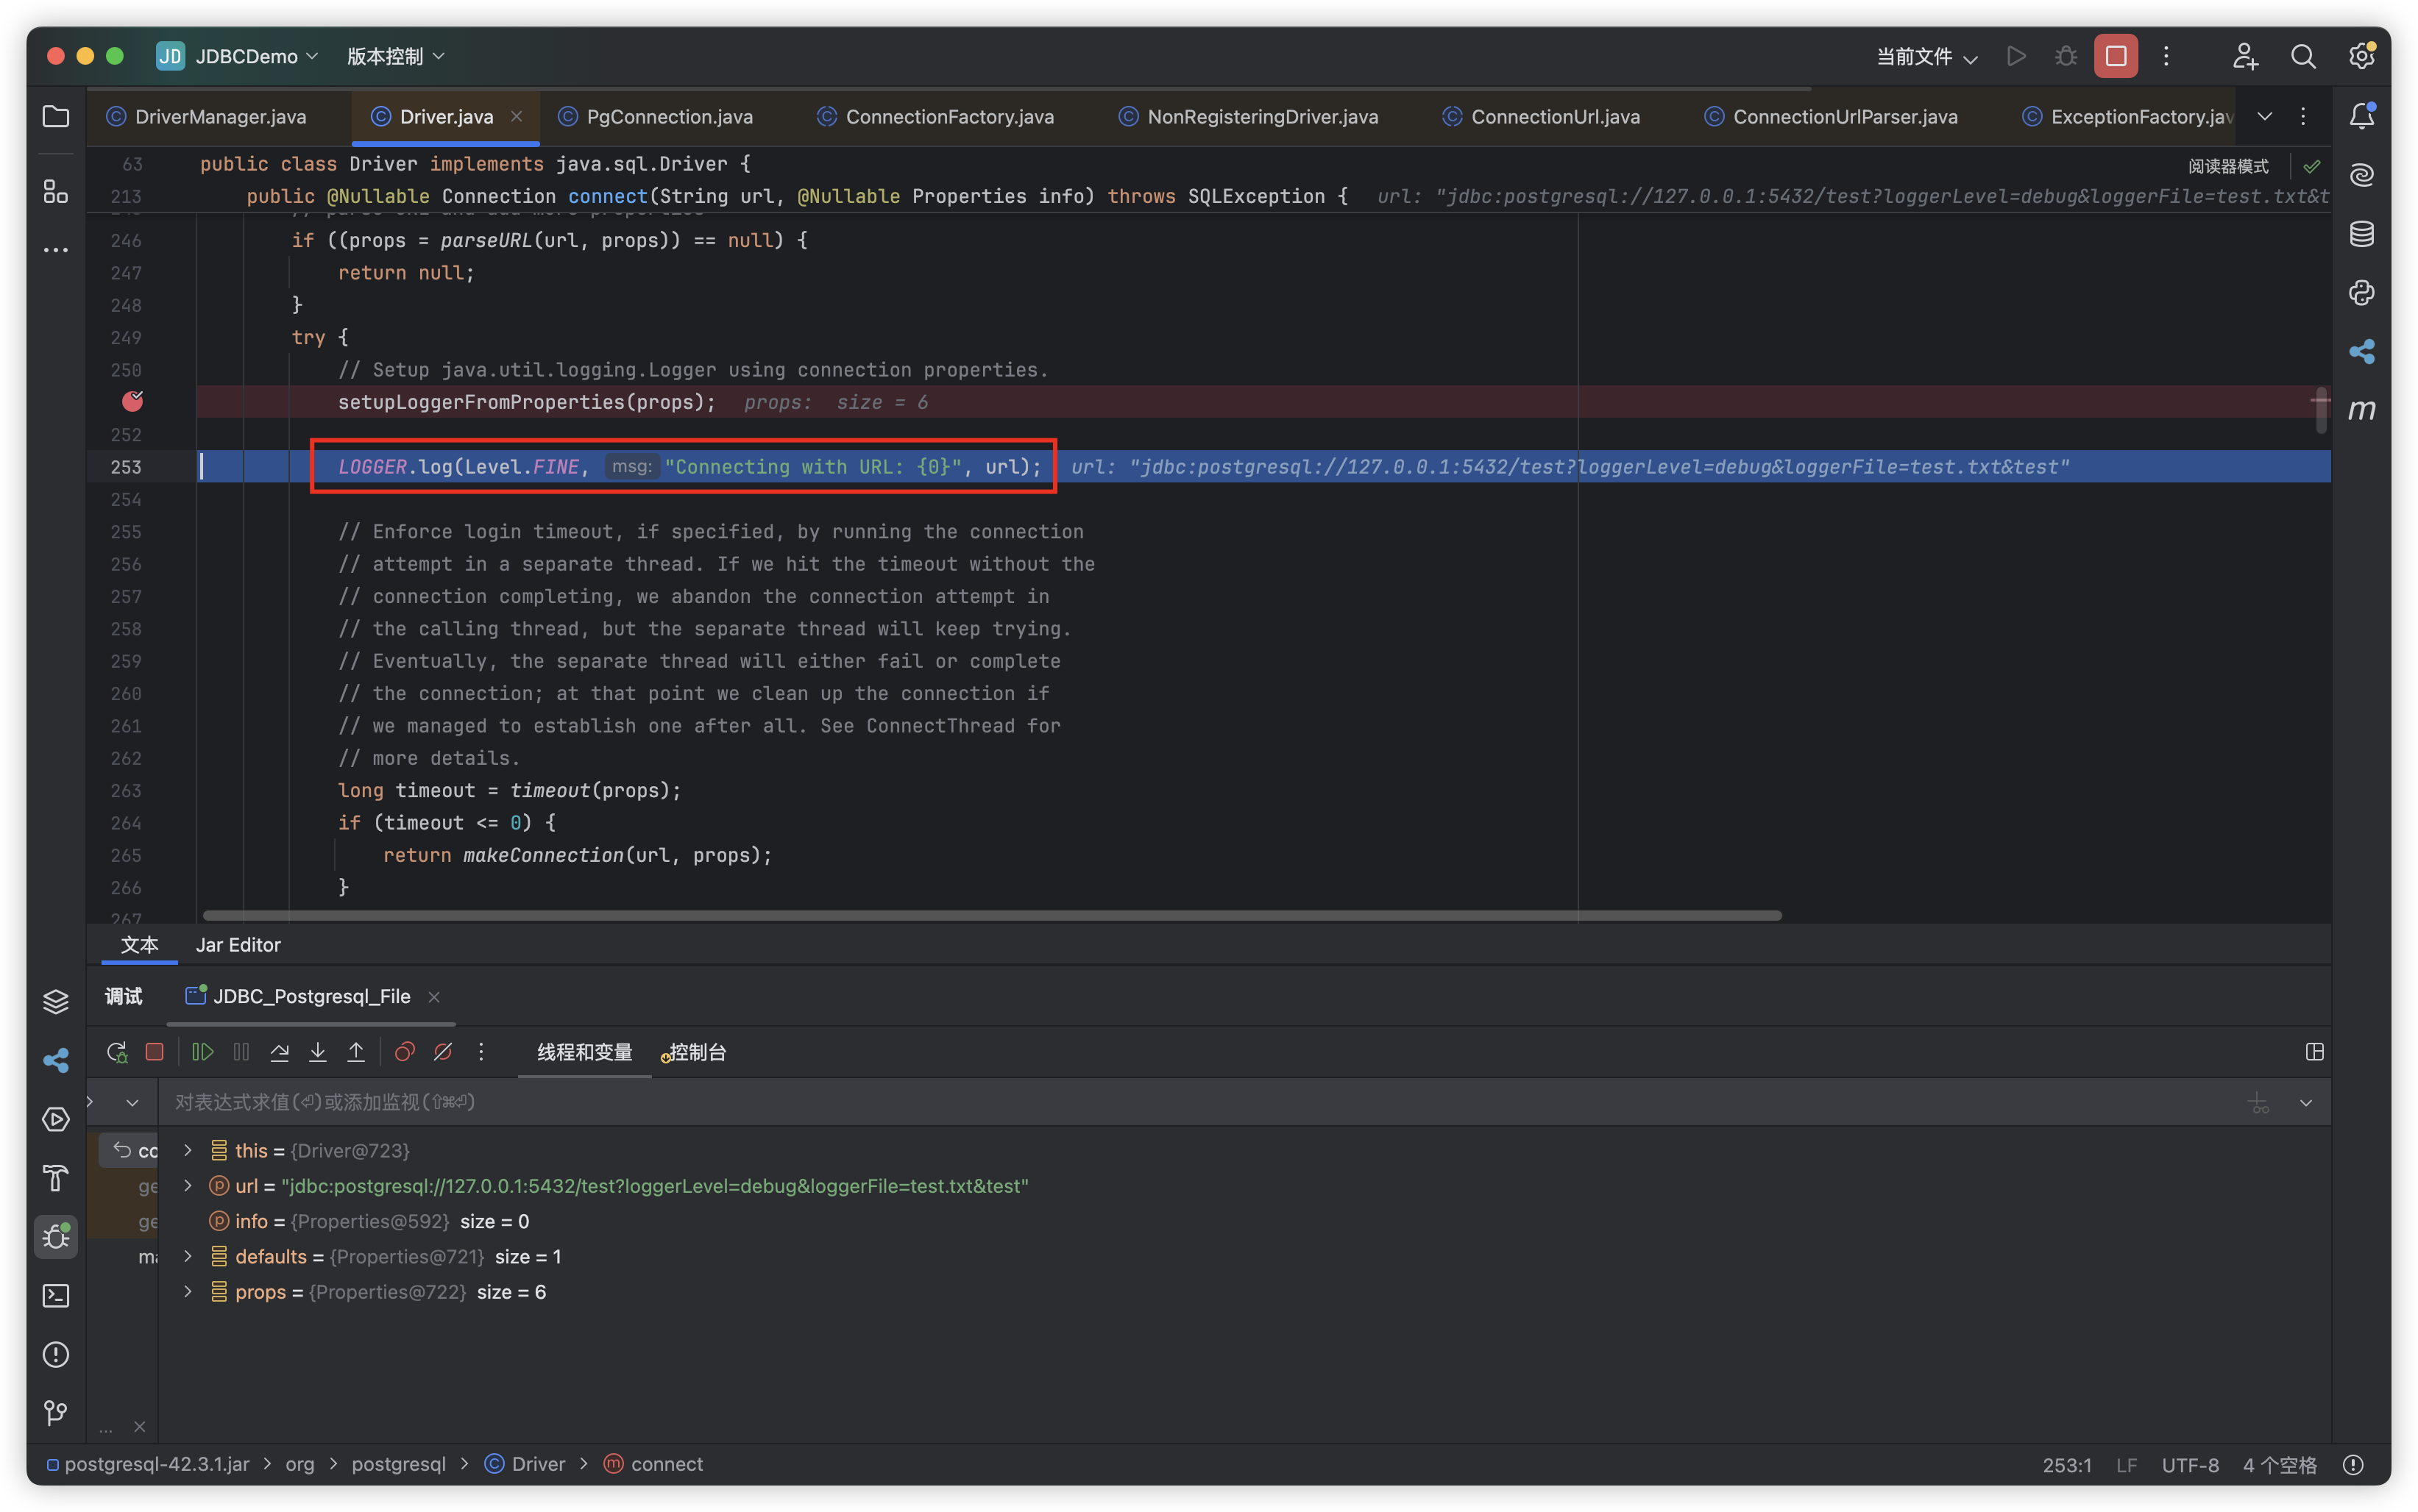Open the Problems tool window icon

tap(56, 1354)
